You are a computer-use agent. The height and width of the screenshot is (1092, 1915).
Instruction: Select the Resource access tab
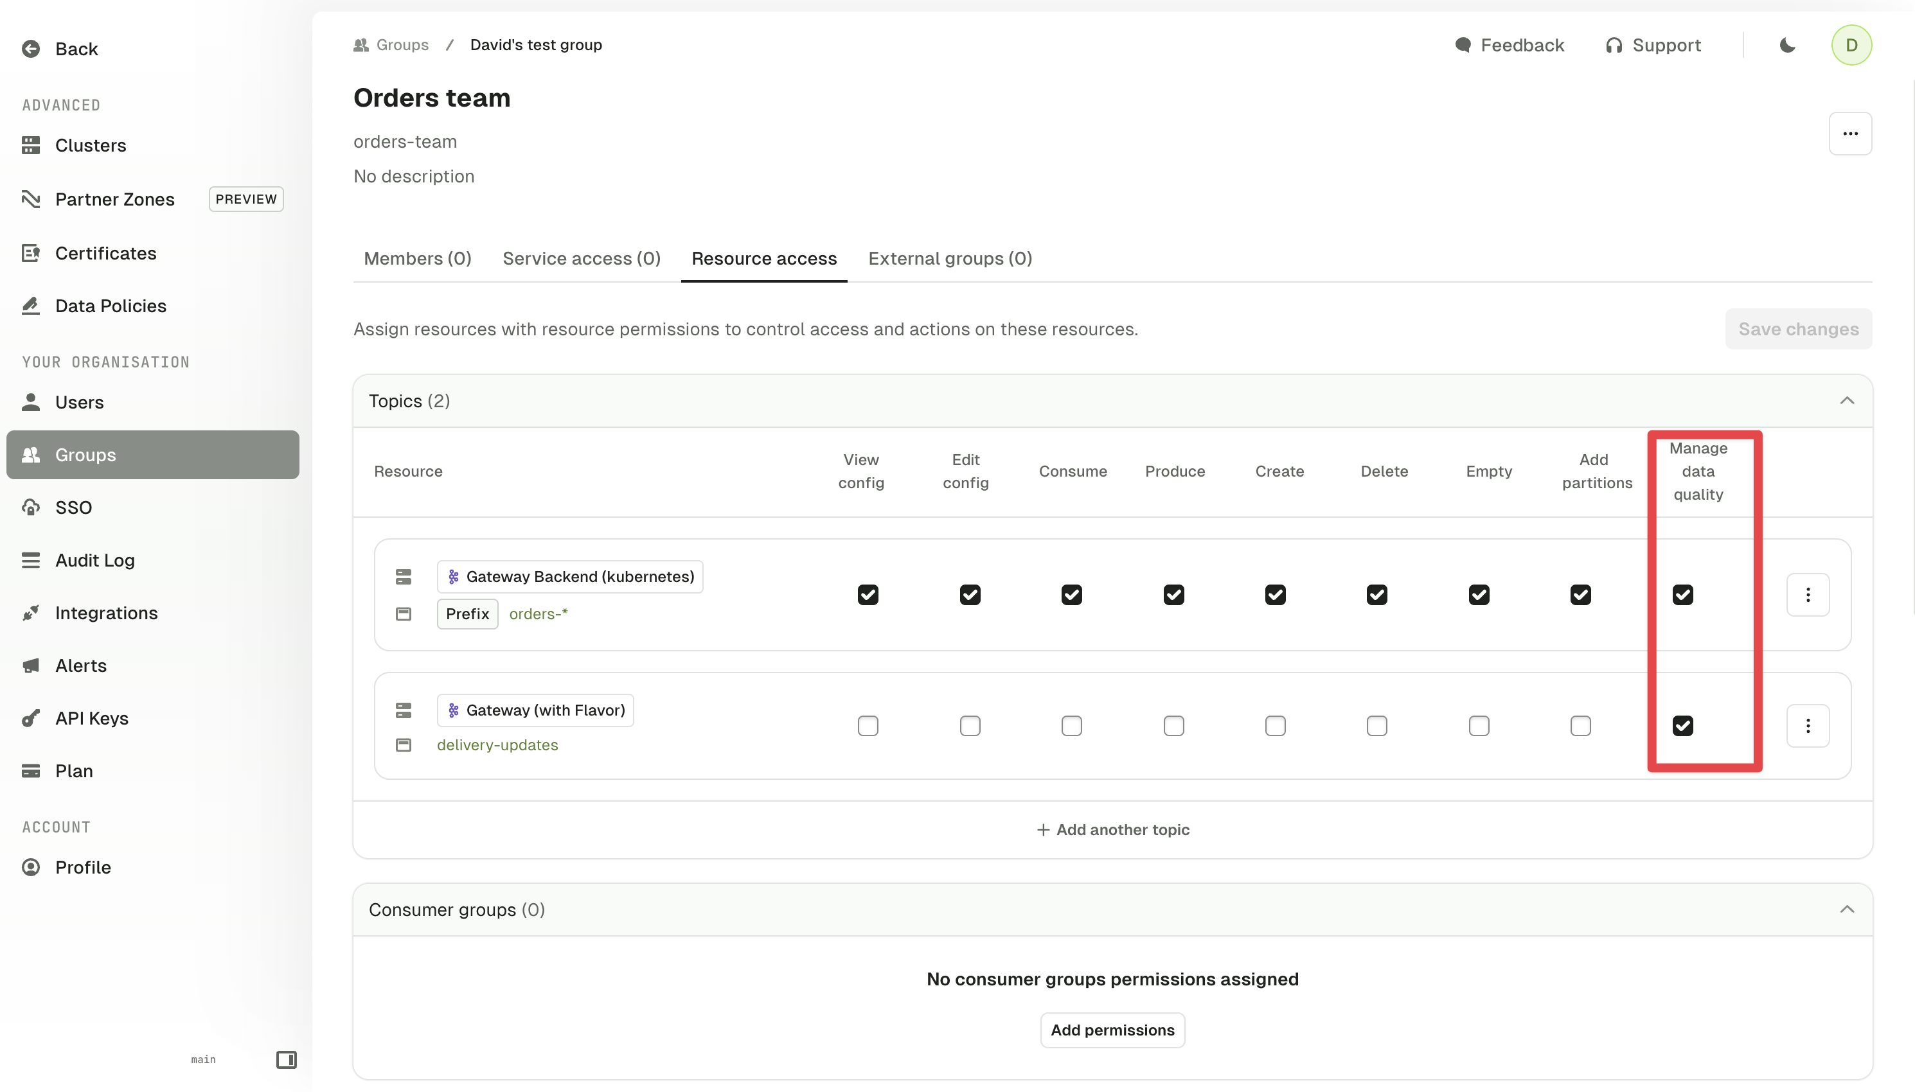(x=763, y=258)
